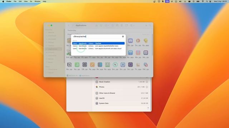Open the Numbers app icon in Finder

coord(77,65)
